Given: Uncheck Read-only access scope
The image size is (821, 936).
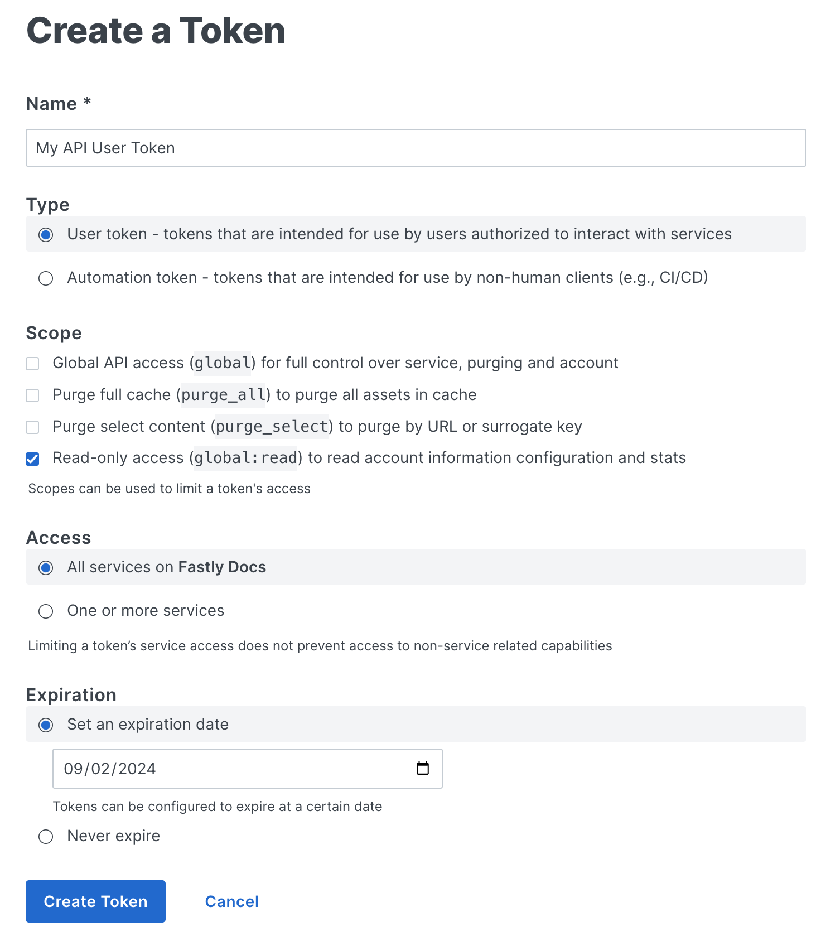Looking at the screenshot, I should pos(32,459).
